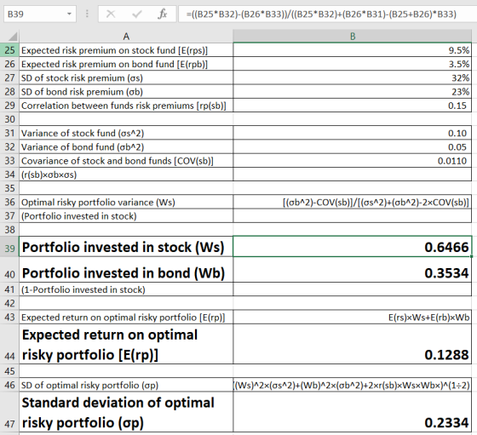The height and width of the screenshot is (435, 477).
Task: Click row 43 'Expected return on optimal risky portfolio' label
Action: [124, 317]
